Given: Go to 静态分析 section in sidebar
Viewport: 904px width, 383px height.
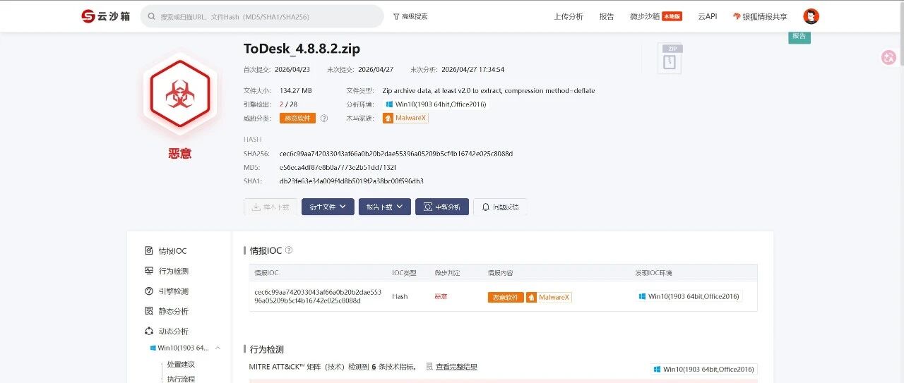Looking at the screenshot, I should click(x=167, y=311).
